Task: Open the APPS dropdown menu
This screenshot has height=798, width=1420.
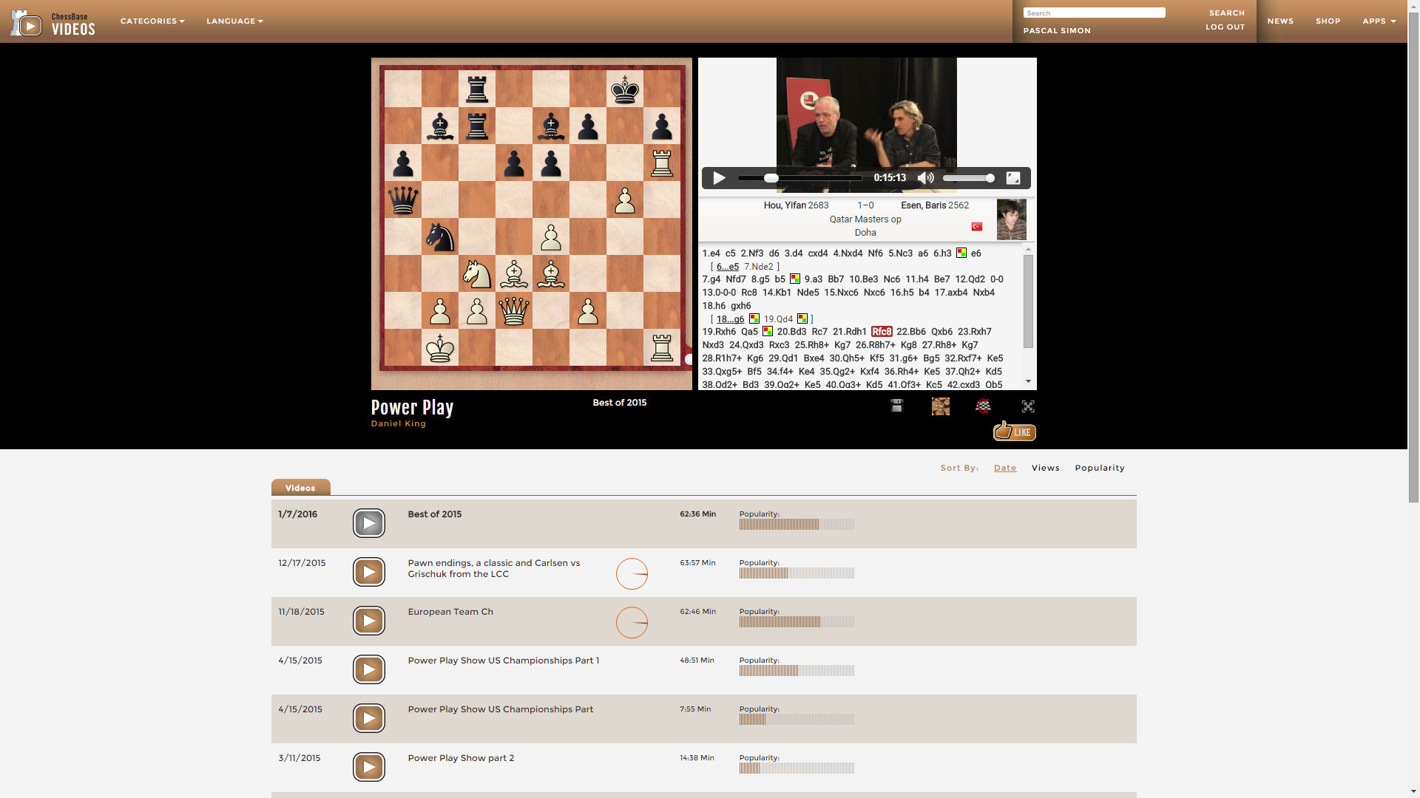Action: (x=1378, y=21)
